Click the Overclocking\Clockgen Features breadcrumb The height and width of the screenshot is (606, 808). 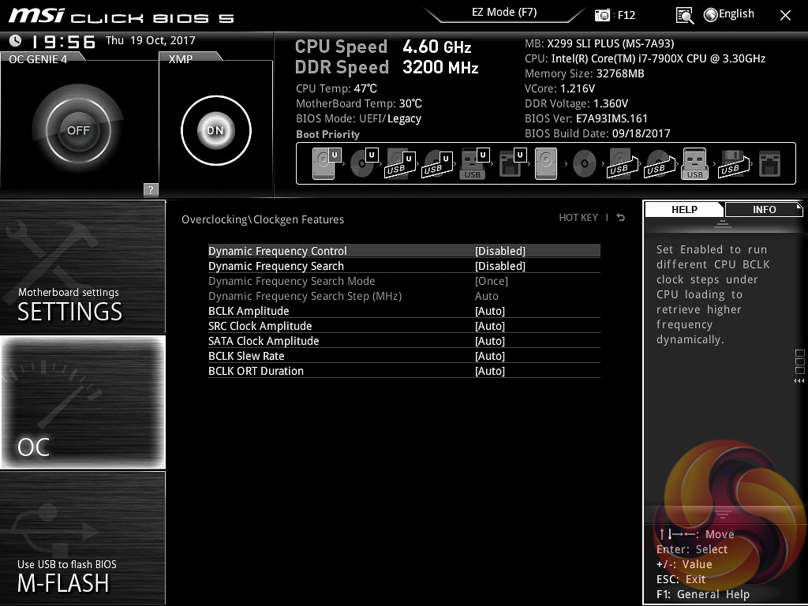coord(262,219)
